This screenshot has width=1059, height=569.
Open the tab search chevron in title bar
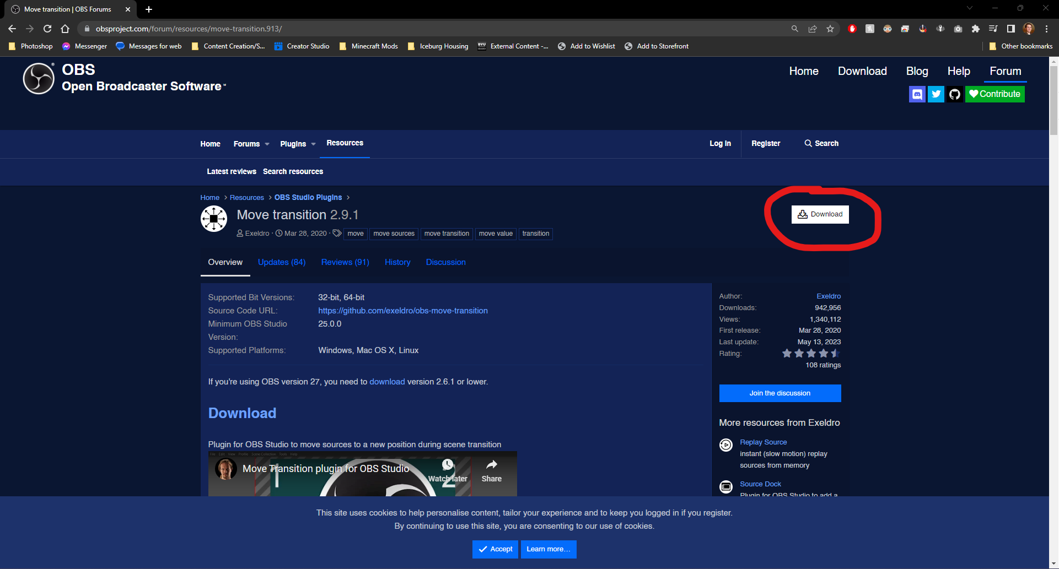coord(970,8)
